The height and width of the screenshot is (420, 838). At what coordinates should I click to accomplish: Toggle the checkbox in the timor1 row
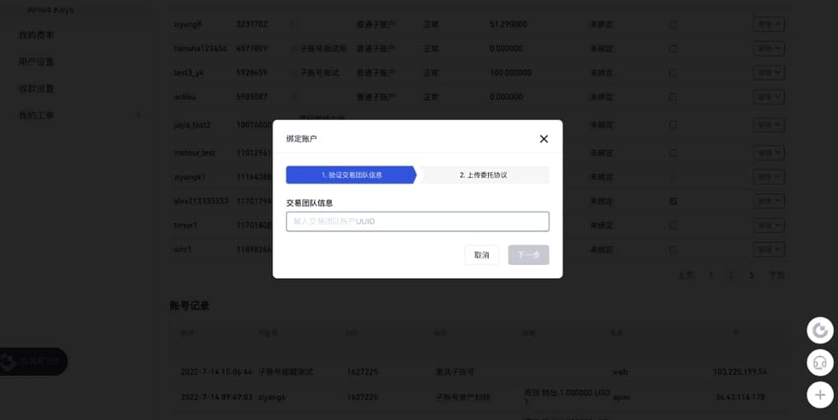(x=673, y=225)
